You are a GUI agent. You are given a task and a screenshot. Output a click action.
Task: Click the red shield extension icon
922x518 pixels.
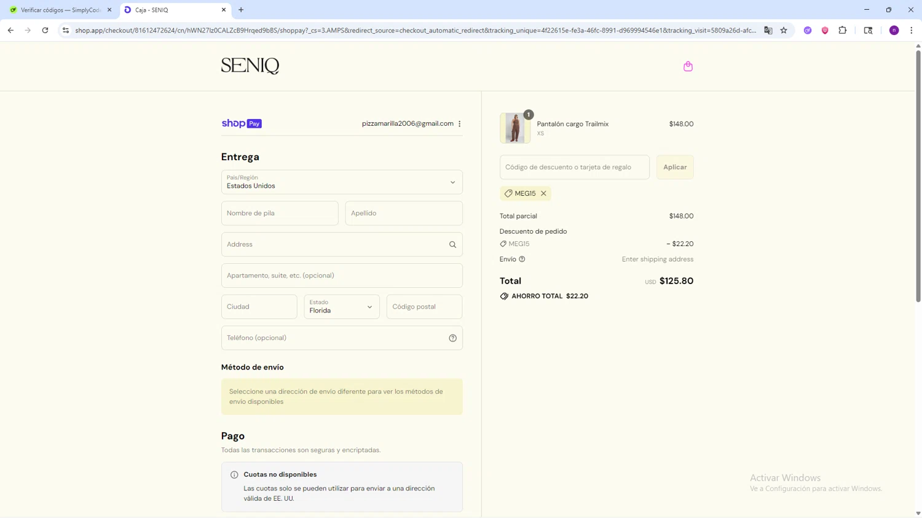pyautogui.click(x=825, y=30)
